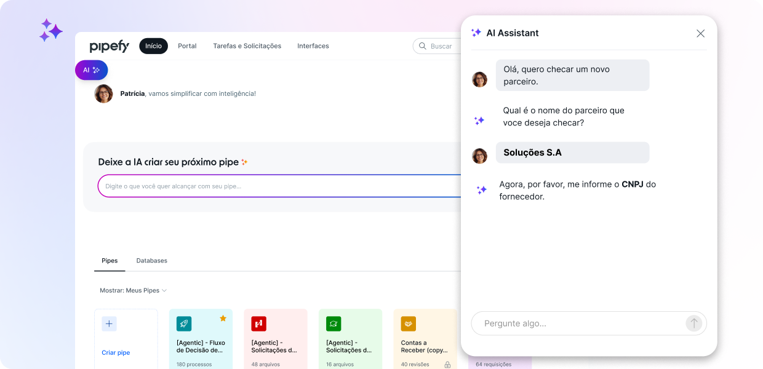Select the Pipes tab
The height and width of the screenshot is (369, 763).
110,261
